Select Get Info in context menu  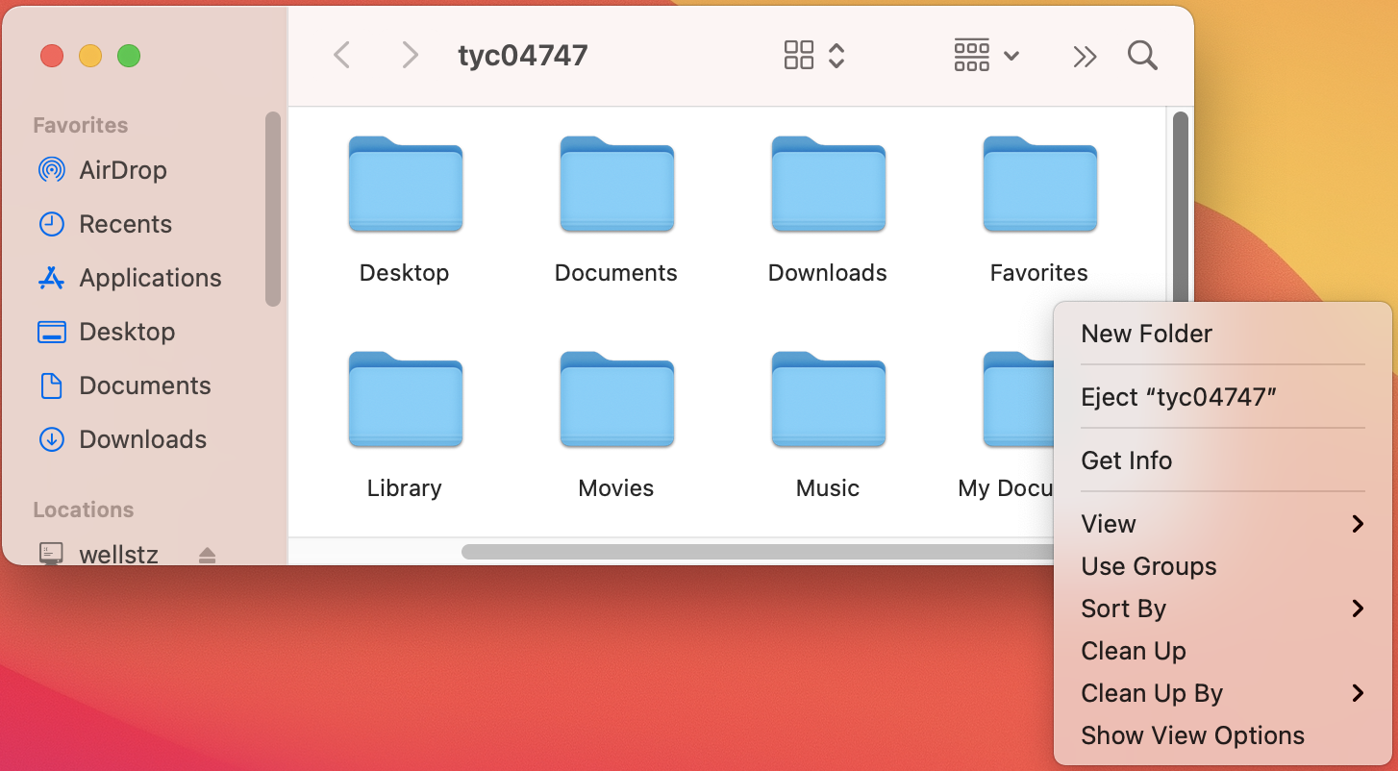coord(1126,460)
